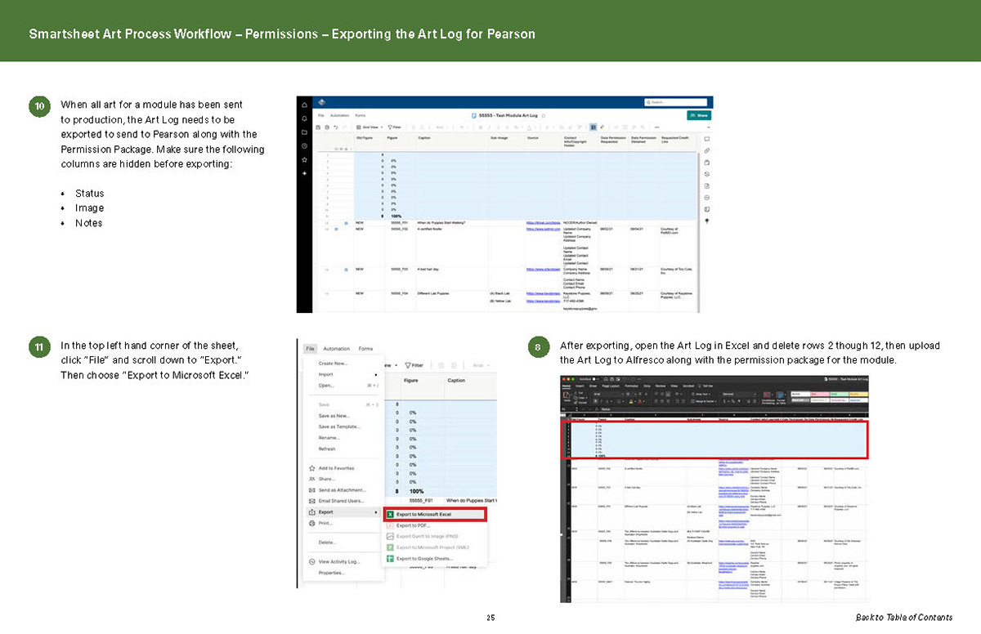Open the Proofs icon in right panel
The image size is (981, 634).
point(706,163)
